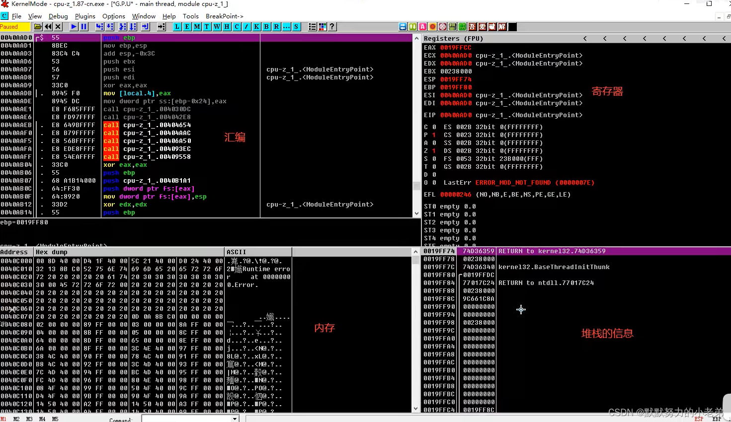Open a file with the folder icon
Image resolution: width=731 pixels, height=422 pixels.
tap(38, 27)
